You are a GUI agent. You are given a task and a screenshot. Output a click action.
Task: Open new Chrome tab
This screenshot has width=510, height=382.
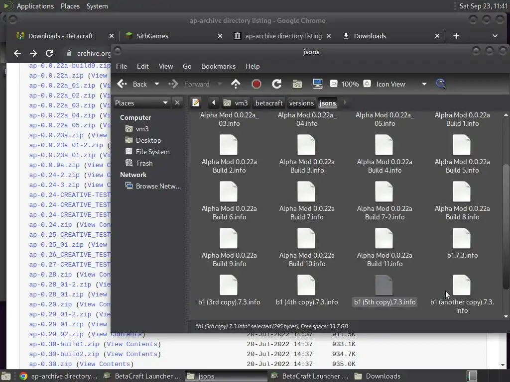456,36
